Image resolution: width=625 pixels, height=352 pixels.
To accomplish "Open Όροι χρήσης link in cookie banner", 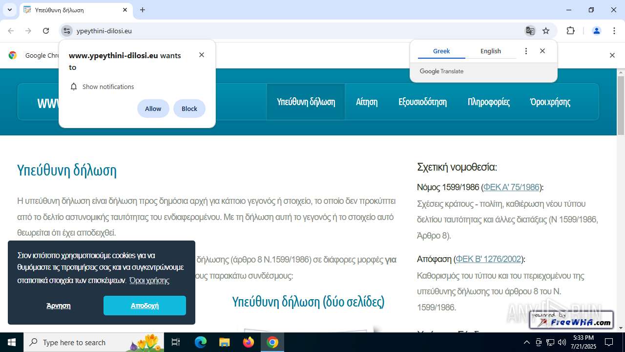I will (149, 280).
